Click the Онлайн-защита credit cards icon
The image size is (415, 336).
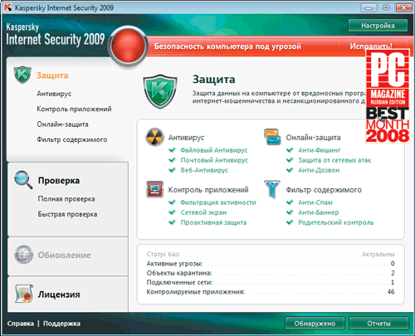tap(272, 137)
